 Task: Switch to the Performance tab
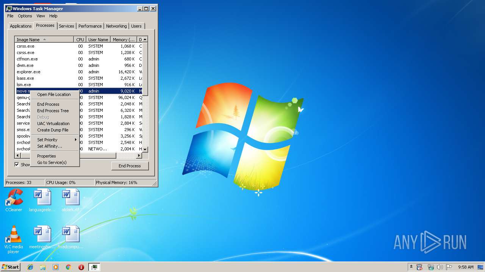(x=90, y=26)
